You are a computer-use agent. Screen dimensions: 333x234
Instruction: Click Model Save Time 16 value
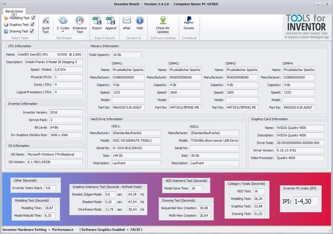point(196,188)
